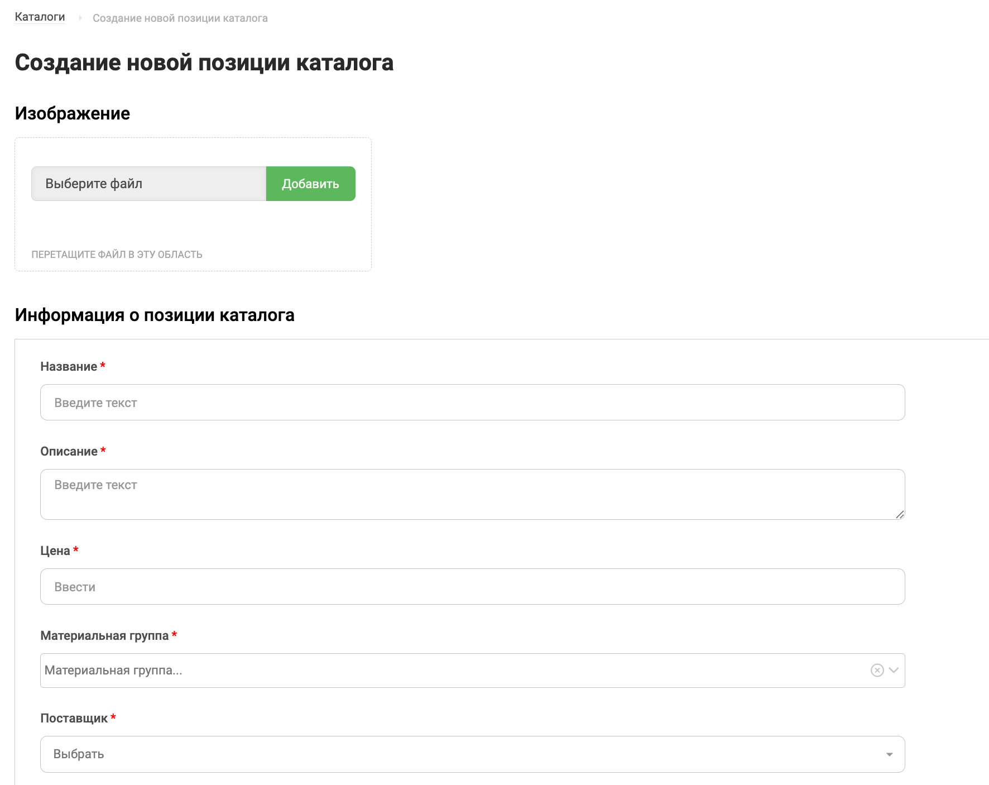Screen dimensions: 989x785
Task: Click the Цена field label
Action: tap(55, 551)
